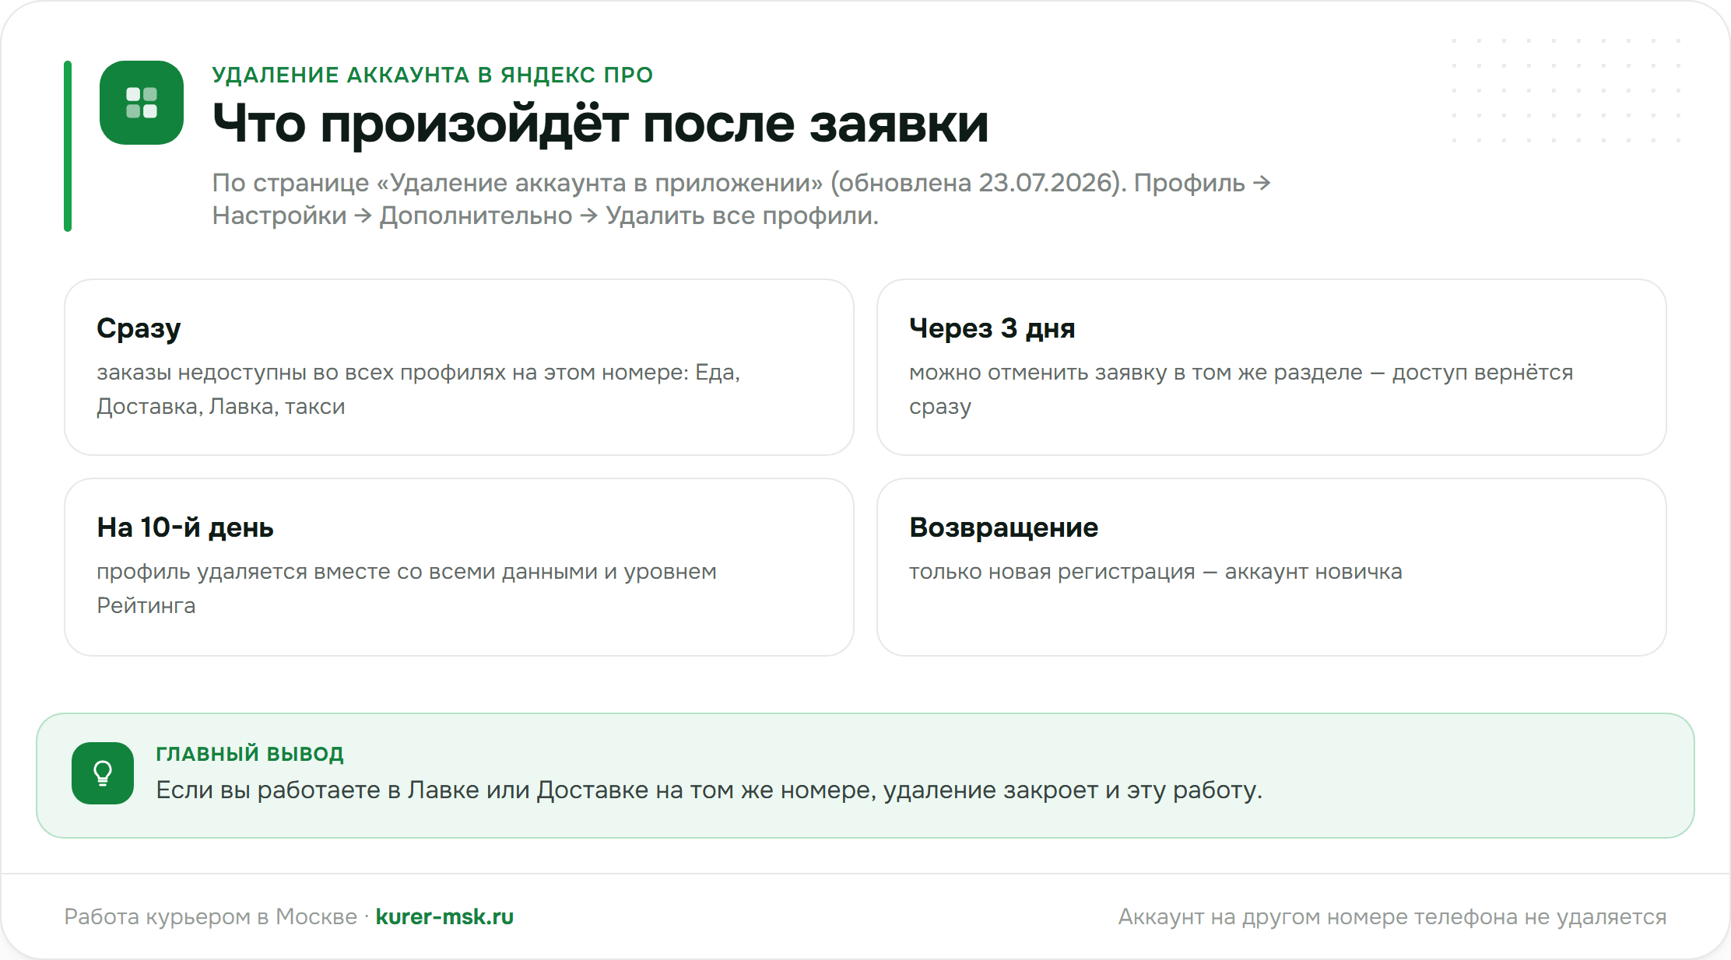1731x960 pixels.
Task: Open the kurer-msk.ru link
Action: tap(444, 916)
